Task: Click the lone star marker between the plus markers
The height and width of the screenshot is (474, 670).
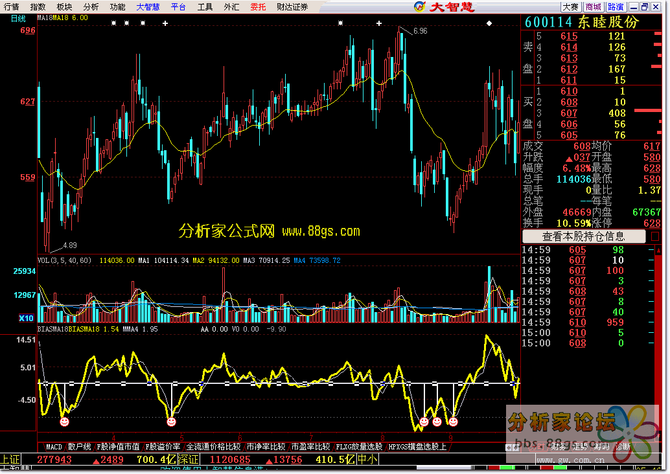Action: pyautogui.click(x=341, y=23)
